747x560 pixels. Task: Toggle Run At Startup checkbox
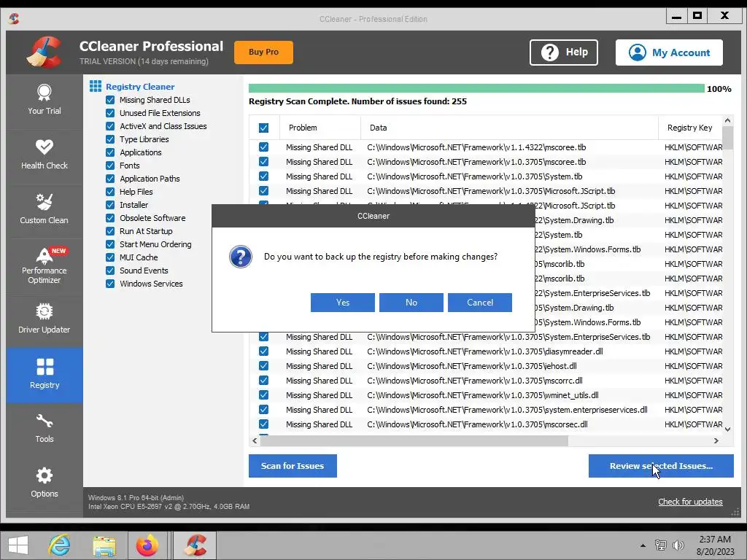tap(110, 231)
